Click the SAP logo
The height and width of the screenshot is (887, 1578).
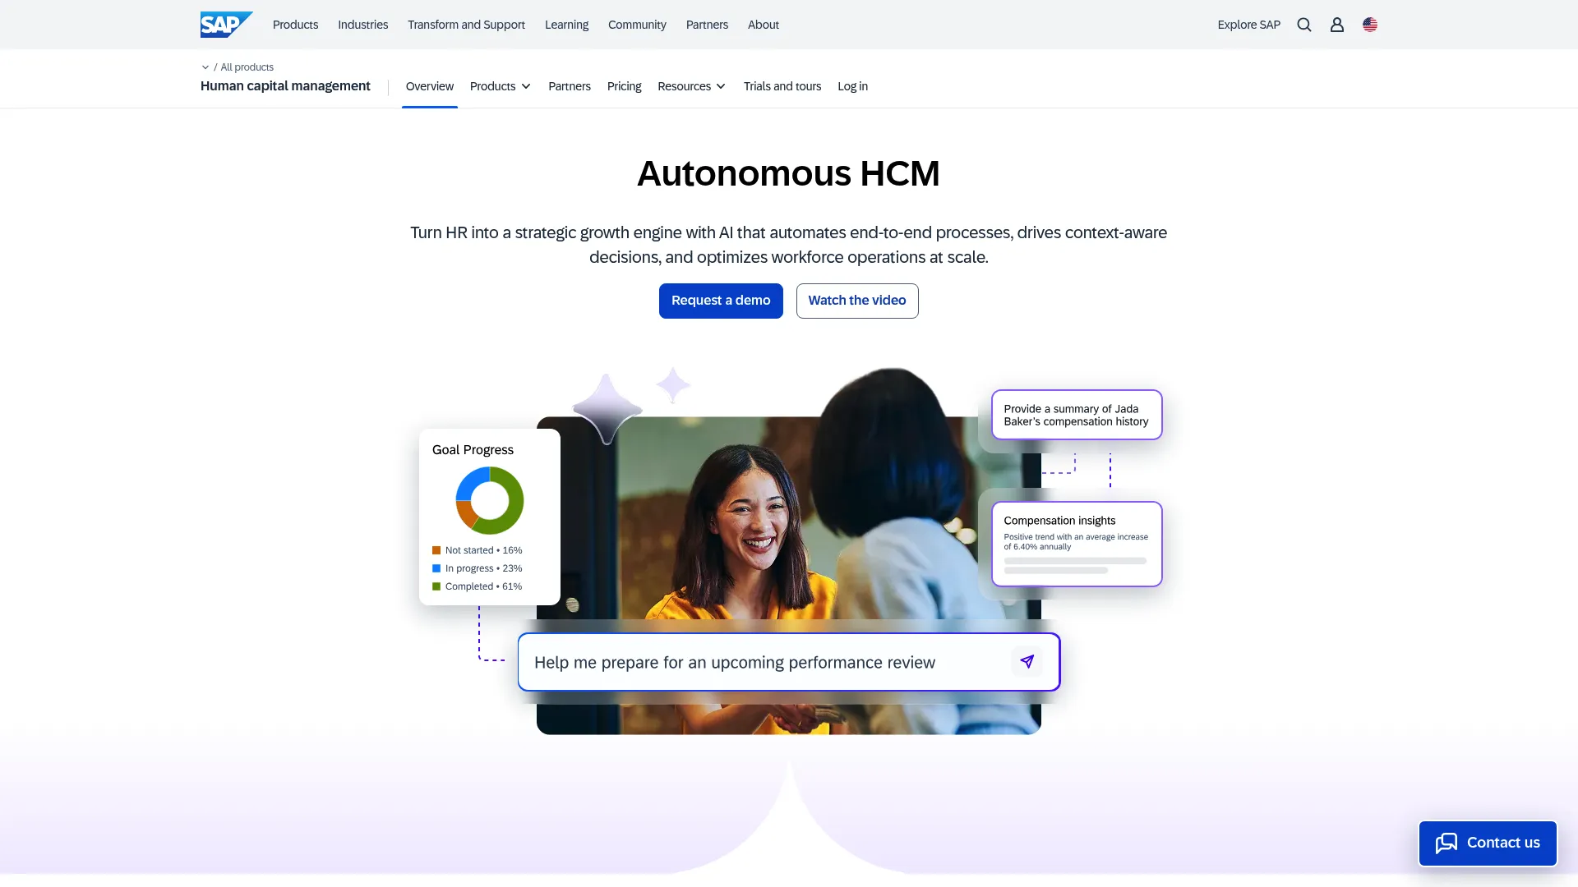(226, 25)
